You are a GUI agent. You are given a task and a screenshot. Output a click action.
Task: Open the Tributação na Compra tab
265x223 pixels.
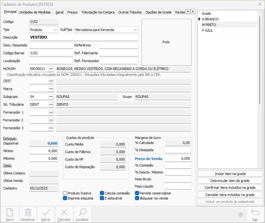tap(98, 12)
